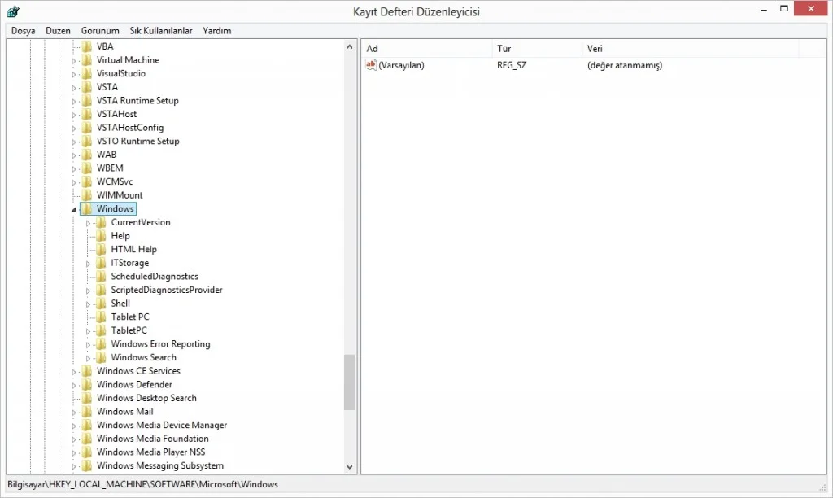Select the ITStorage key label
833x498 pixels.
(x=129, y=263)
